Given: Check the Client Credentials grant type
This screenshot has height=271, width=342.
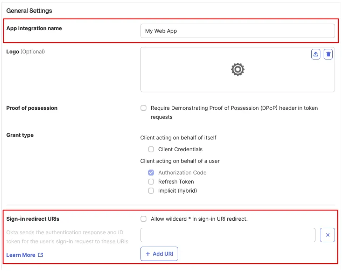Looking at the screenshot, I should click(151, 149).
